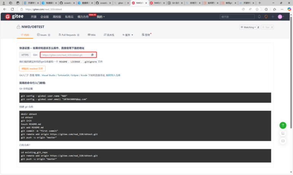
Task: Open the 私有云 menu item
Action: click(x=69, y=17)
